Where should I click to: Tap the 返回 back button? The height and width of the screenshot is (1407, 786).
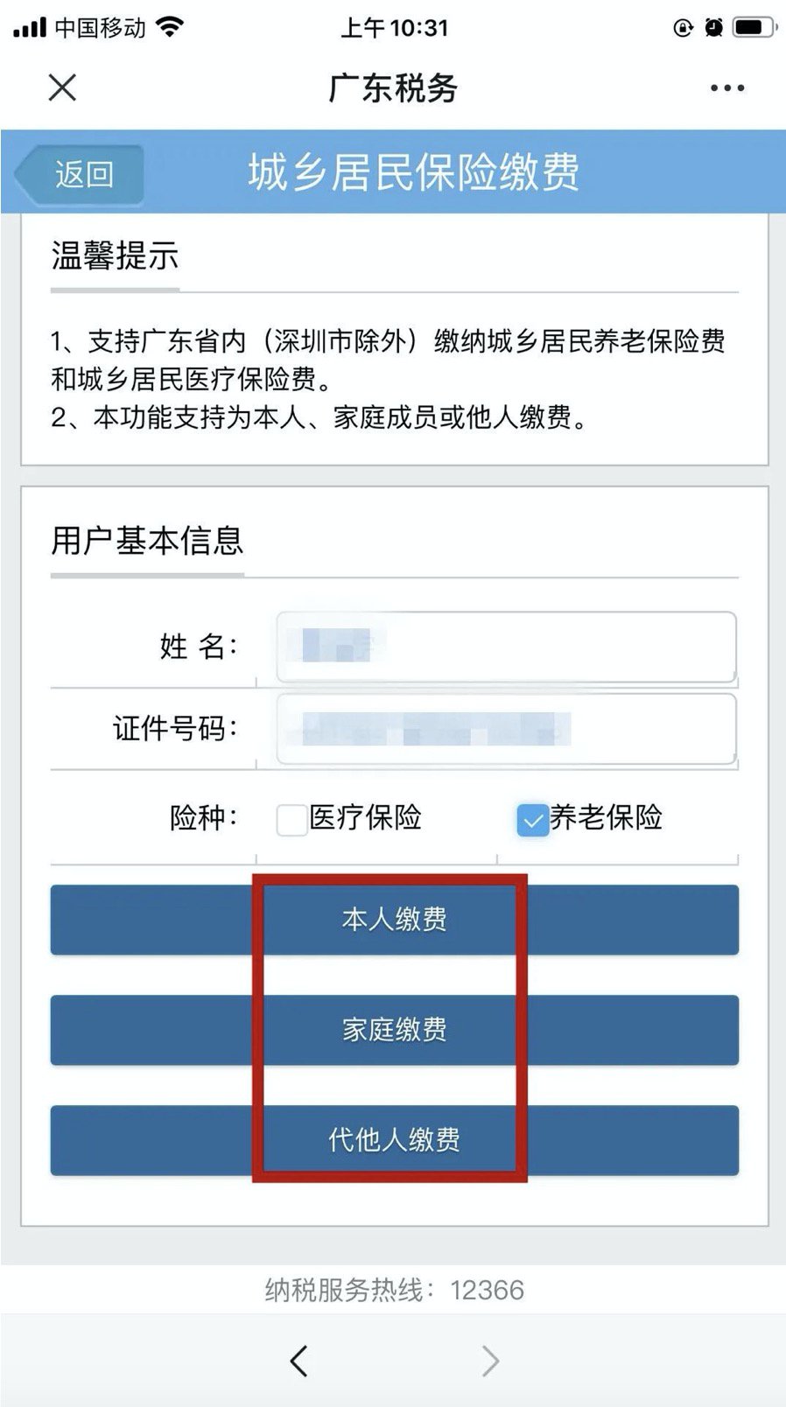click(x=82, y=174)
